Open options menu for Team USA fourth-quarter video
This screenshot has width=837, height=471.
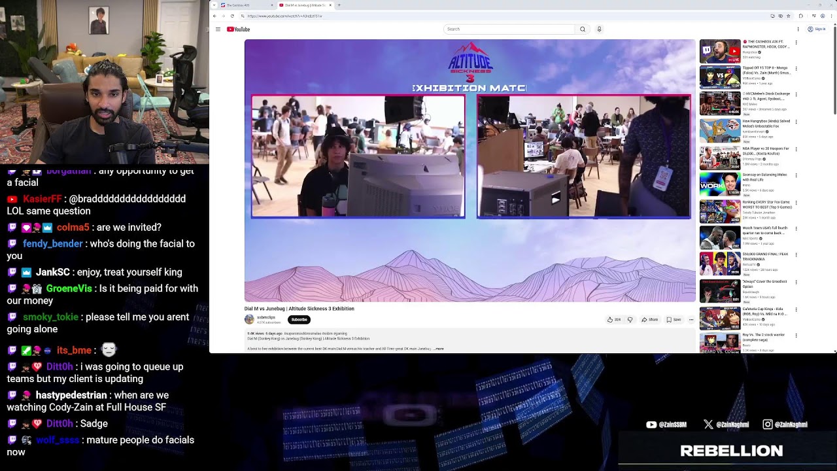click(796, 230)
